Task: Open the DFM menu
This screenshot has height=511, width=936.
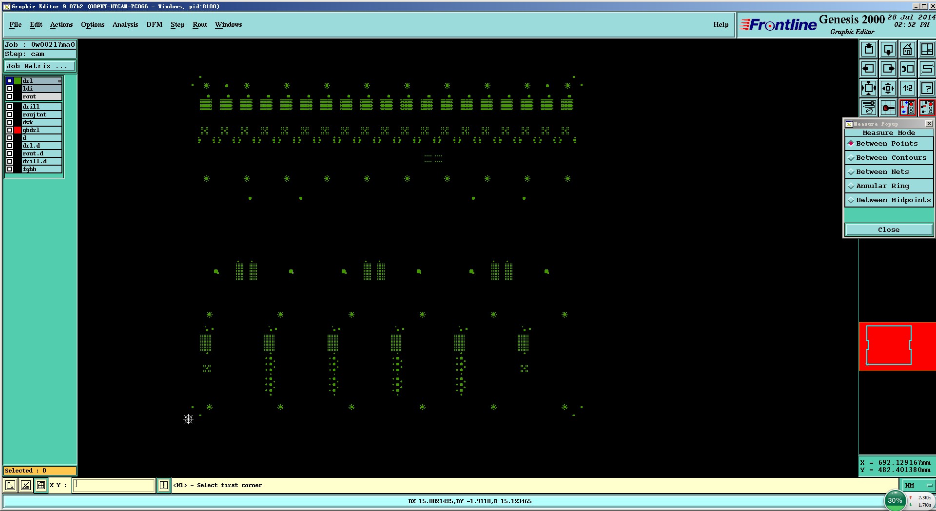Action: click(155, 25)
